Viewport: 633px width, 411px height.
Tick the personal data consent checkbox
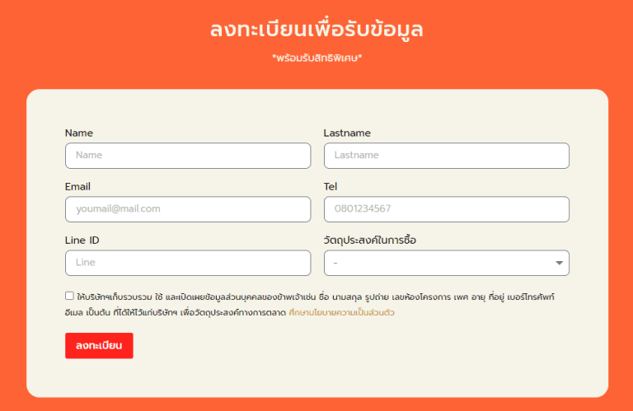tap(69, 296)
